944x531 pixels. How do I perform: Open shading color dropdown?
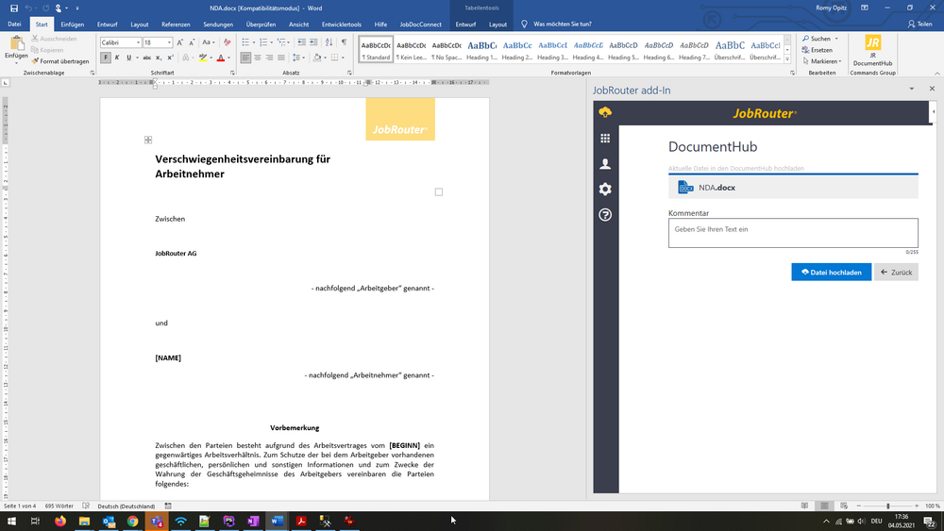325,58
